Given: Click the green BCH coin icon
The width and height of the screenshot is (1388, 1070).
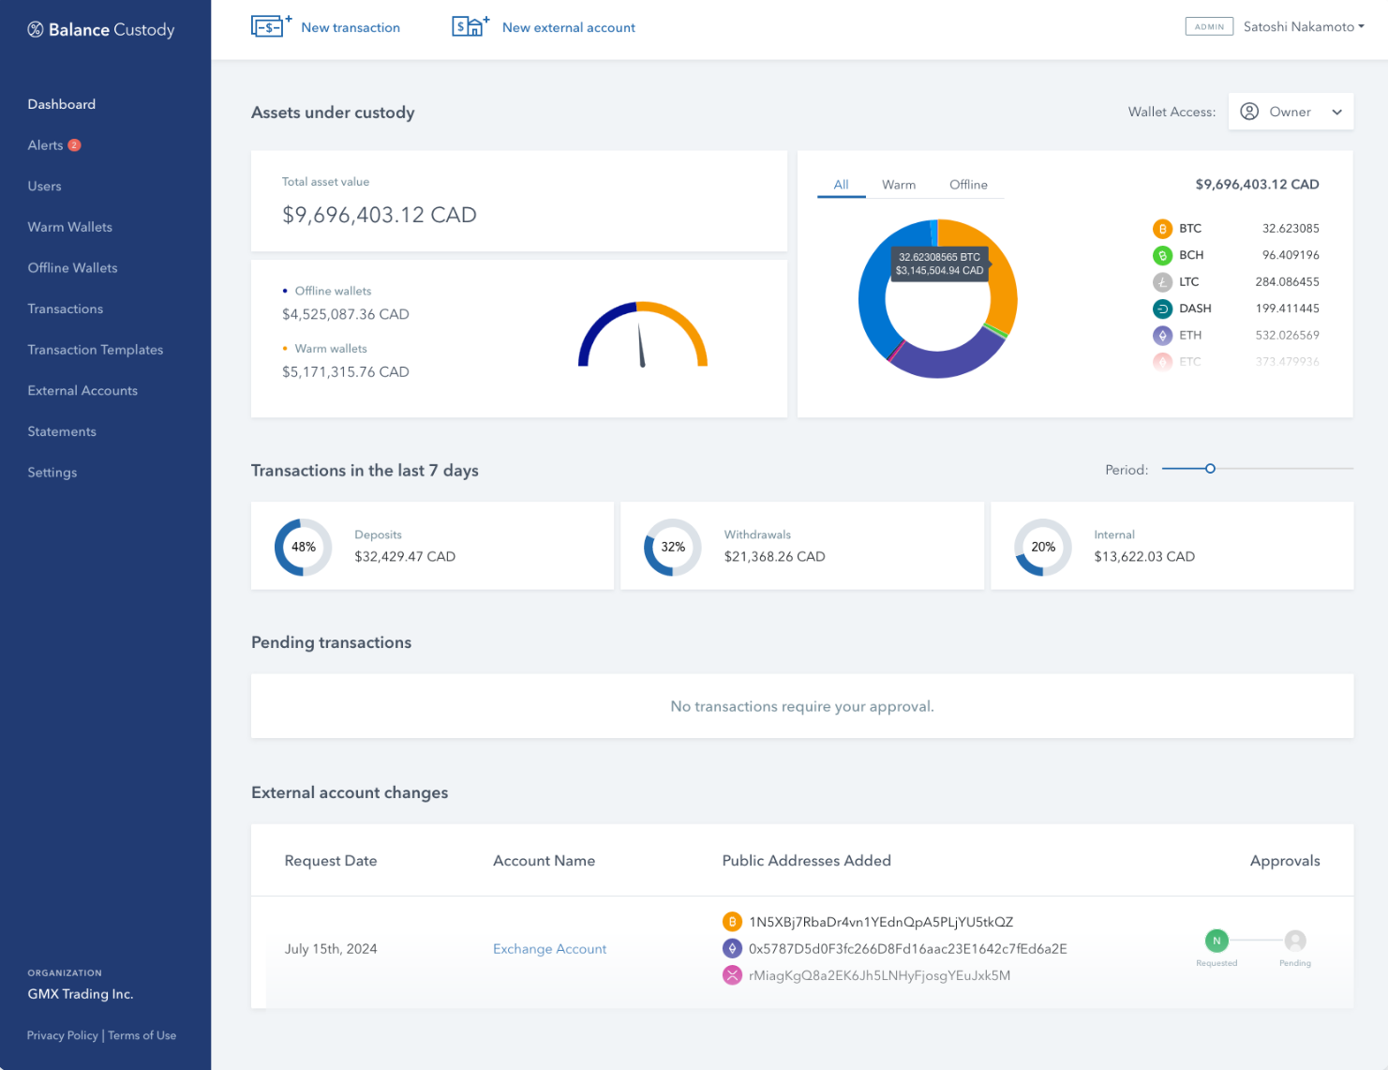Looking at the screenshot, I should [1162, 255].
